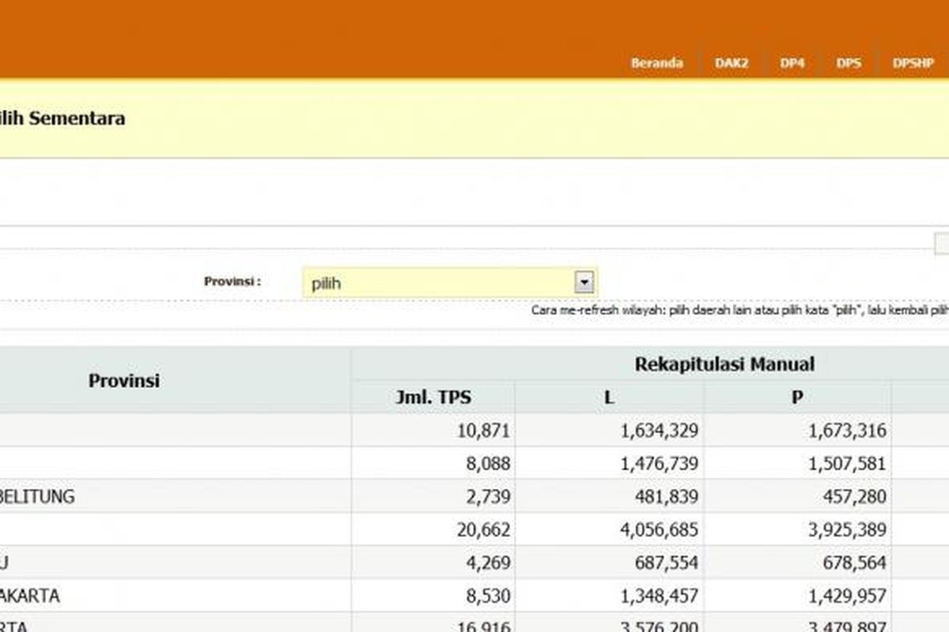
Task: Select DP4 in the top navigation
Action: 792,63
